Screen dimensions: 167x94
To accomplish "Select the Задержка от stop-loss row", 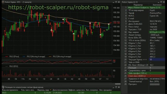I will click(x=143, y=79).
